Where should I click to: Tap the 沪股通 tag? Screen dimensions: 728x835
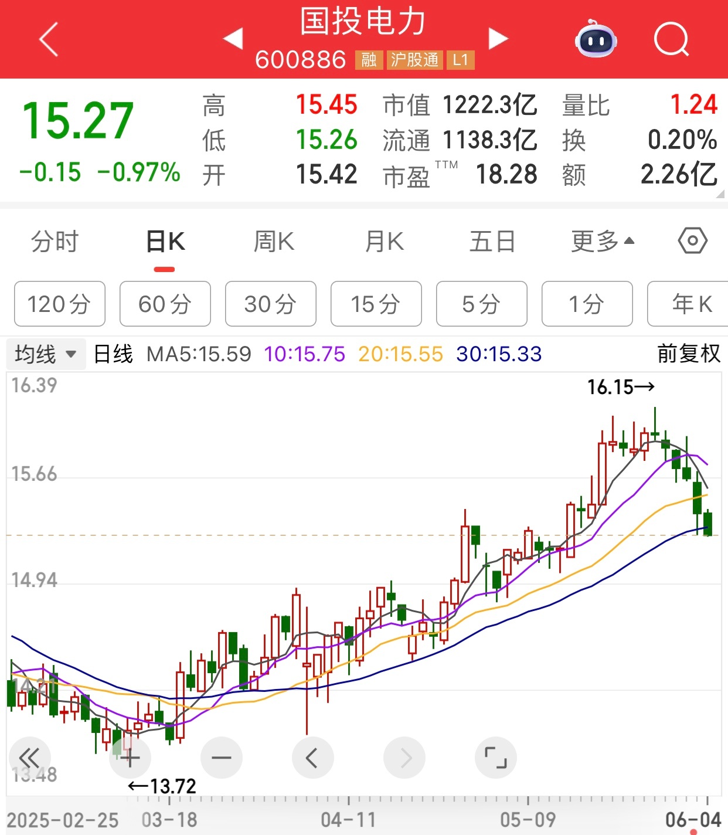[x=414, y=60]
